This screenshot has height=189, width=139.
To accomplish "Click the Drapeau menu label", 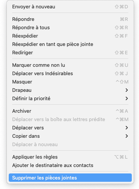I will tap(22, 90).
